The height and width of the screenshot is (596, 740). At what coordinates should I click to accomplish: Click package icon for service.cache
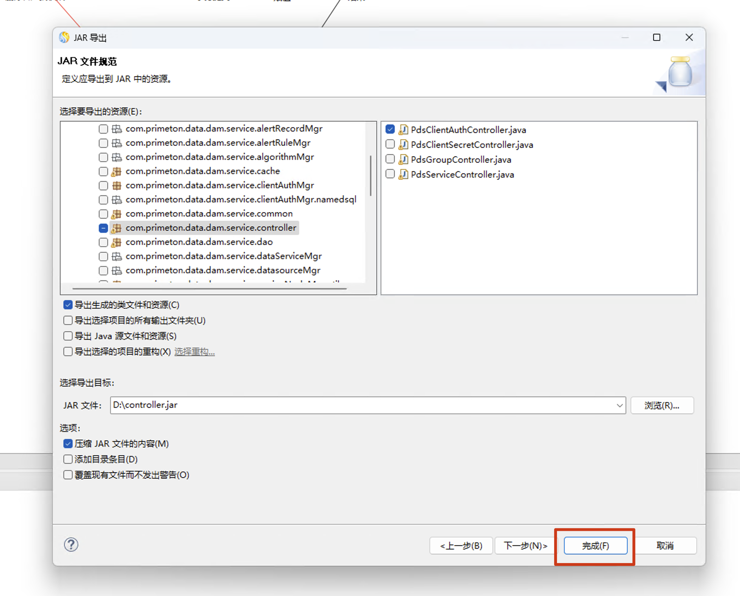click(116, 171)
